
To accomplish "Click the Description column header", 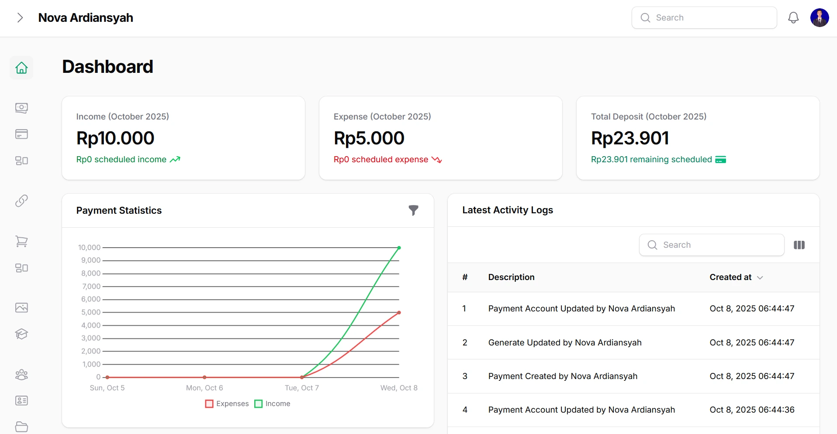I will click(x=511, y=277).
